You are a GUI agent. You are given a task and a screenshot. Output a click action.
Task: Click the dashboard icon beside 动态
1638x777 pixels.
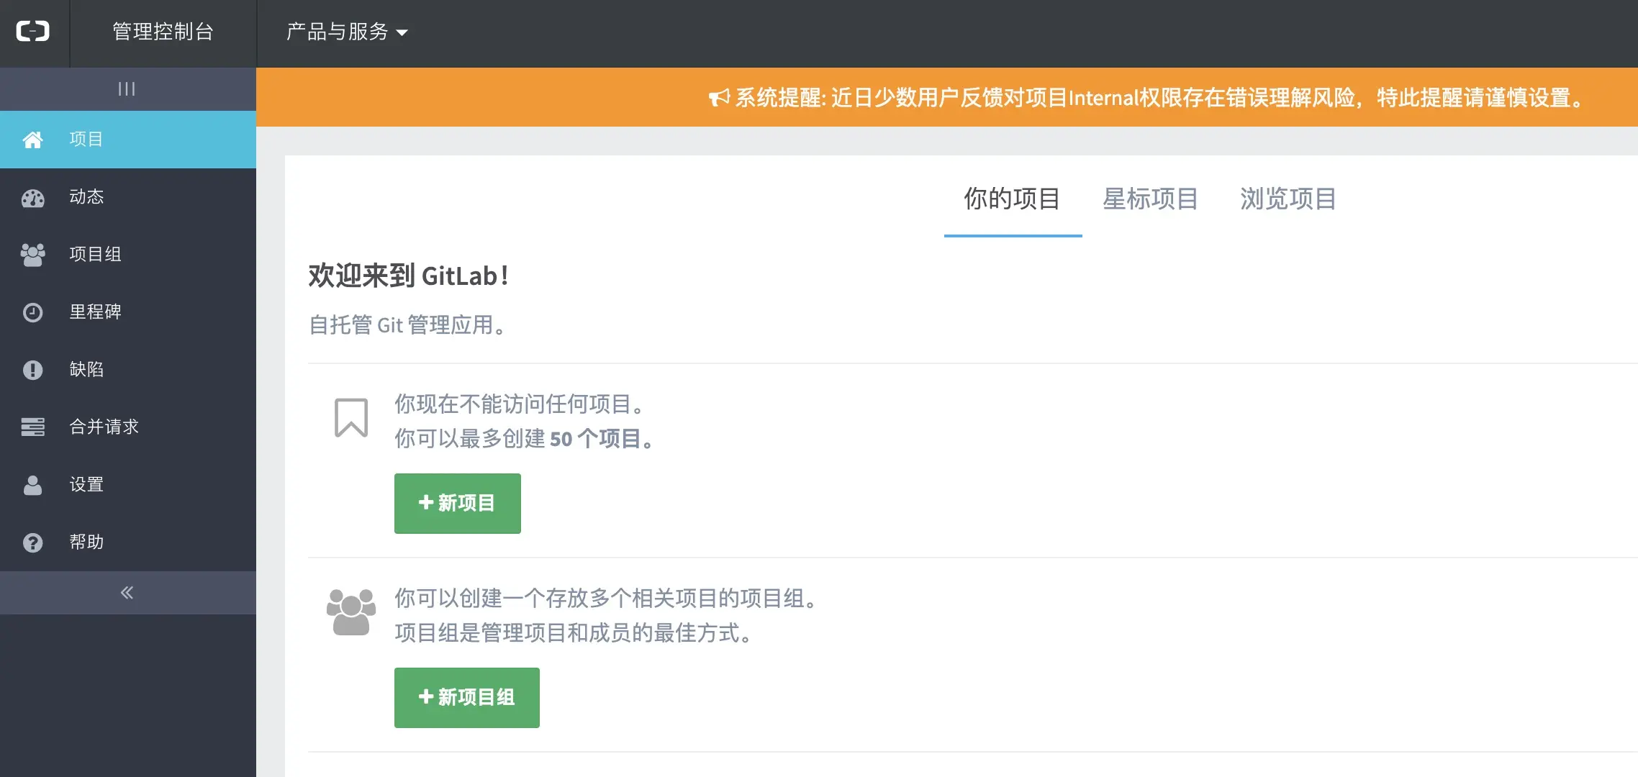pos(32,198)
